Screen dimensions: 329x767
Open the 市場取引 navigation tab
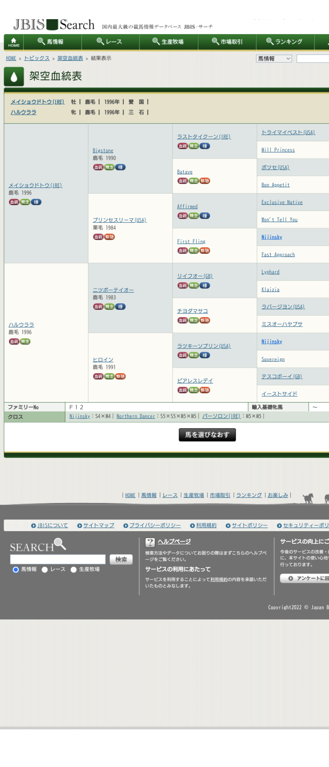click(227, 42)
